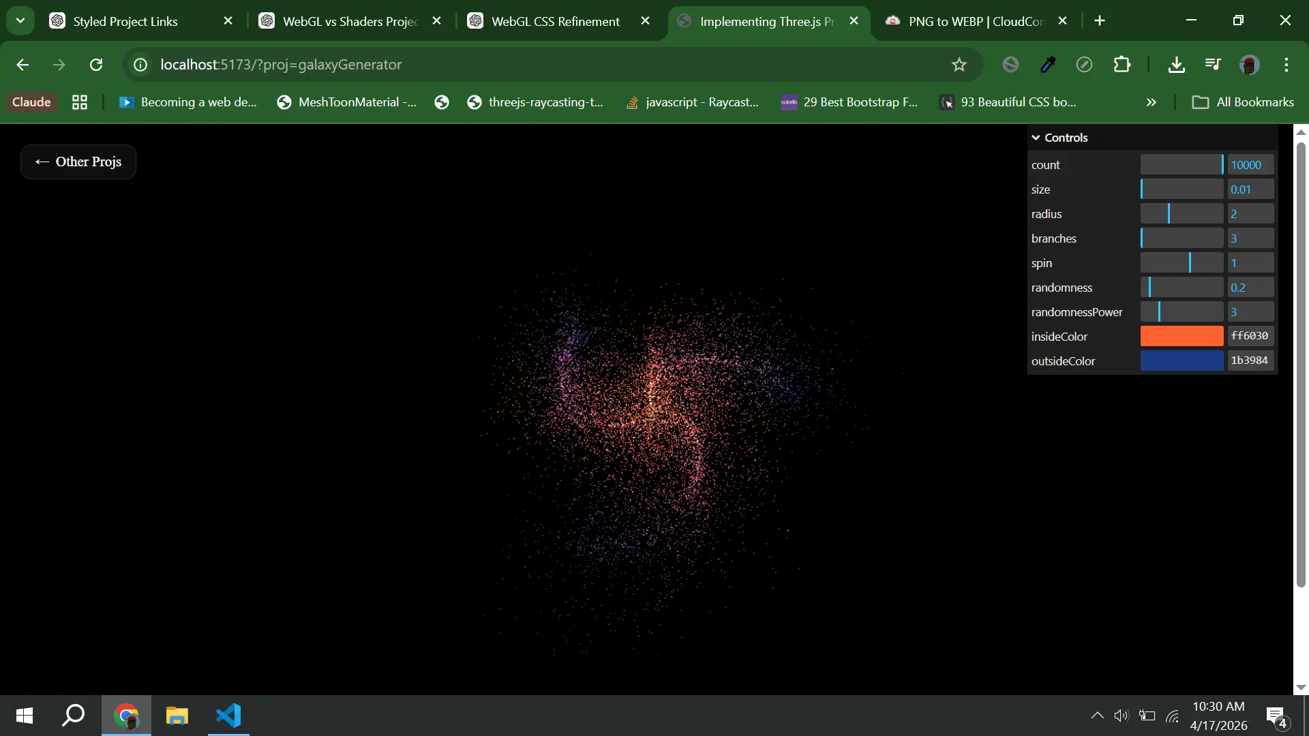Expand the tab search dropdown
This screenshot has height=736, width=1309.
point(20,20)
